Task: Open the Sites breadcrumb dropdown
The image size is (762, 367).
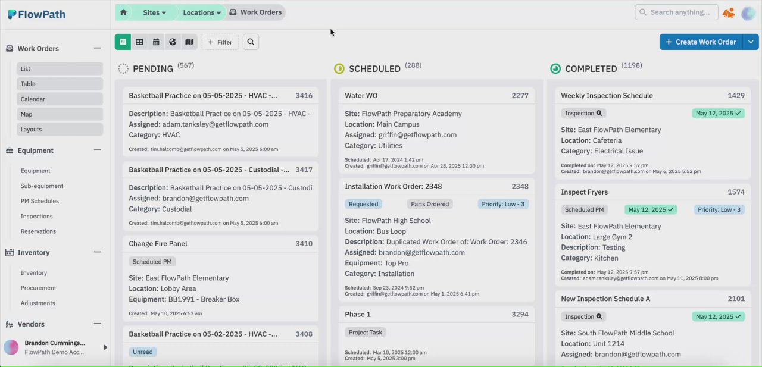Action: [154, 12]
